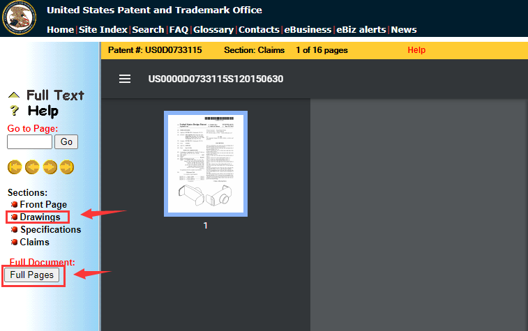Viewport: 528px width, 331px height.
Task: Open Search in the top navigation
Action: click(x=148, y=29)
